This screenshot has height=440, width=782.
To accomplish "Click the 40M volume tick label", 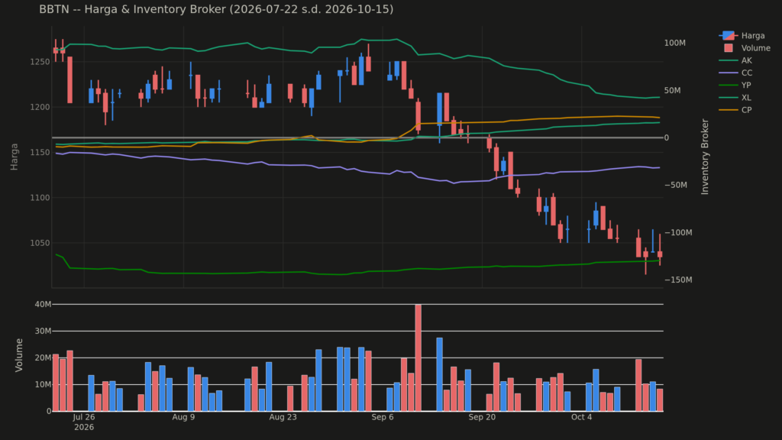I will pos(43,304).
